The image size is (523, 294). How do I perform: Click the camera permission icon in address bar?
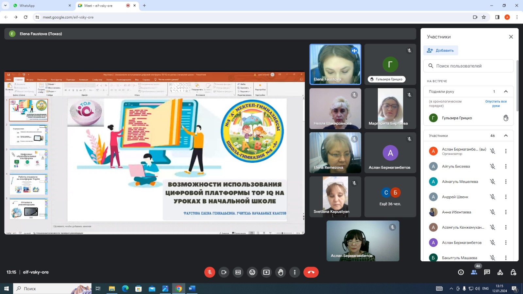[x=475, y=17]
